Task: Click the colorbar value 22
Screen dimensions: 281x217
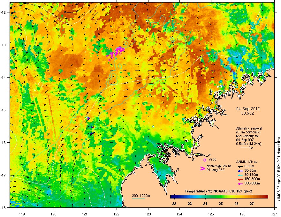Action: pyautogui.click(x=174, y=204)
